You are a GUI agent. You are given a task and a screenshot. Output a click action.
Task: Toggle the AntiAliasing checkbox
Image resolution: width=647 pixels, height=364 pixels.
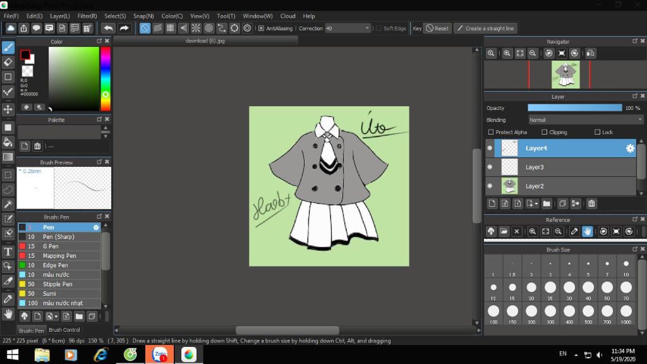click(261, 28)
